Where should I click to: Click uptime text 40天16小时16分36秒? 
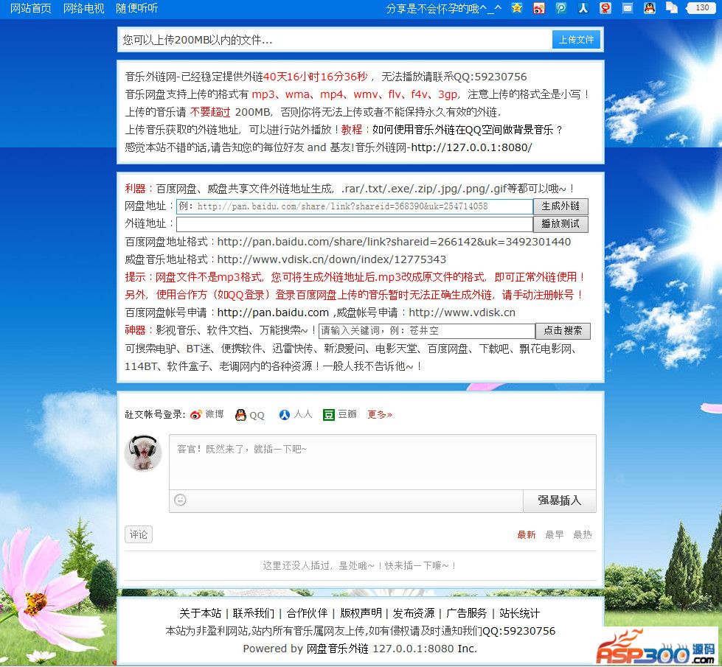[316, 77]
